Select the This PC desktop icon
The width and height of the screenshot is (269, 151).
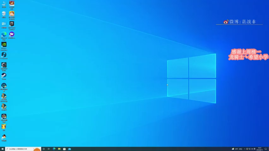(x=4, y=4)
